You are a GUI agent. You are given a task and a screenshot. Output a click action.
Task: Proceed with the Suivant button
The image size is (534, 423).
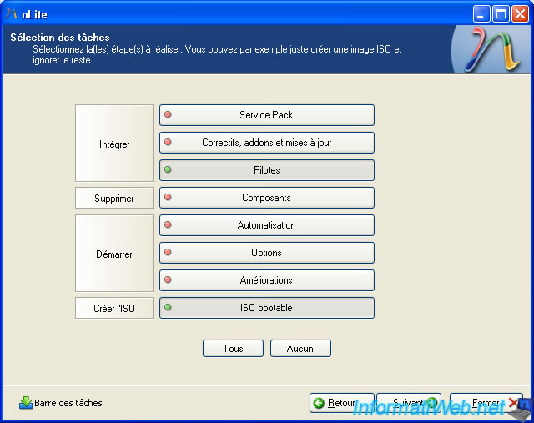[x=409, y=403]
